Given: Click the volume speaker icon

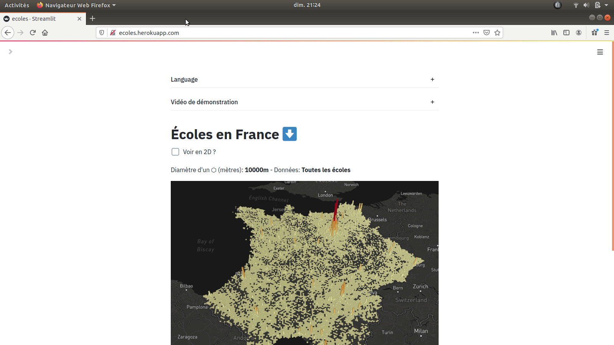Looking at the screenshot, I should click(x=586, y=5).
